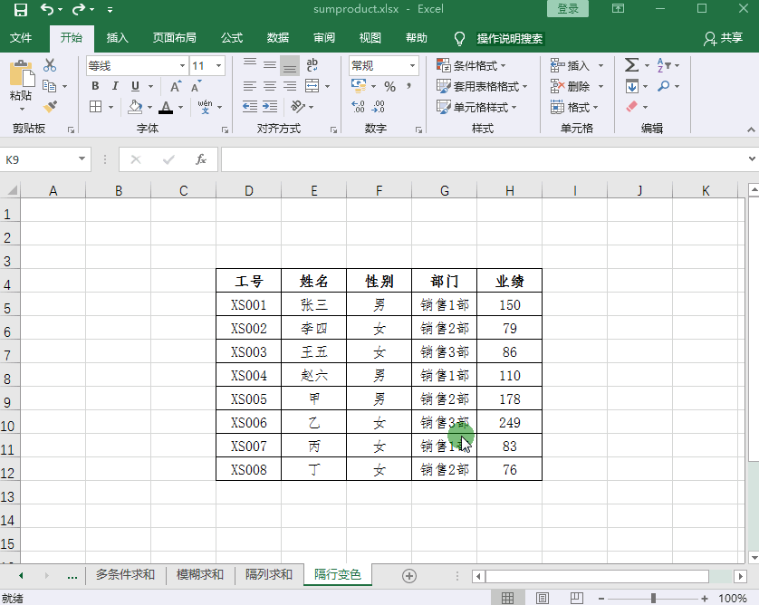
Task: Click the Sort and Filter icon
Action: (663, 65)
